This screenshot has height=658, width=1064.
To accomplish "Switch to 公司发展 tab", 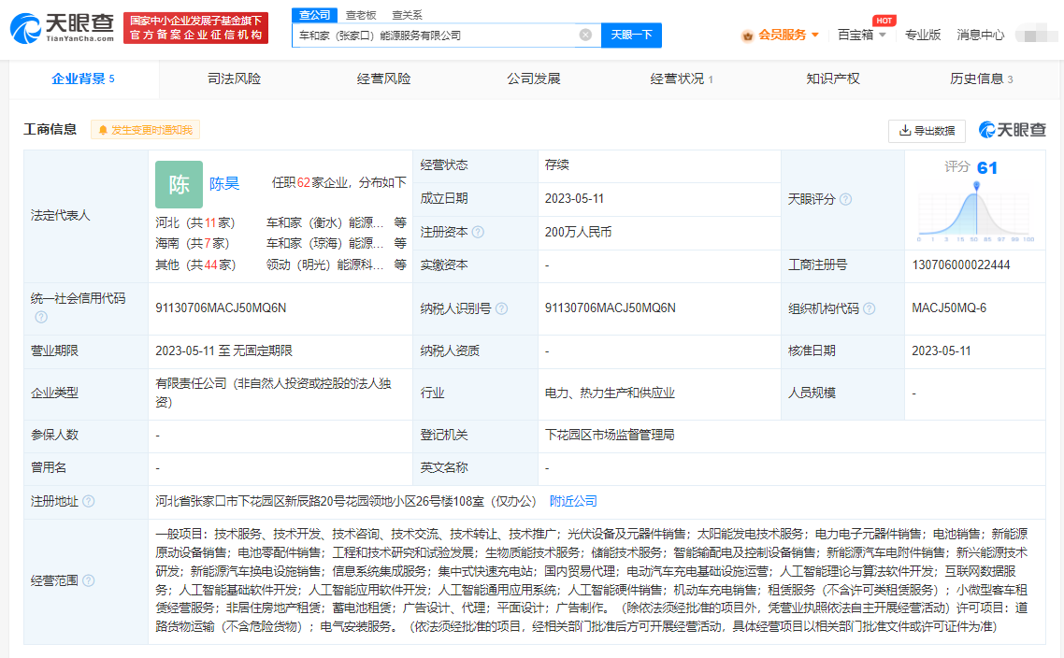I will 534,79.
